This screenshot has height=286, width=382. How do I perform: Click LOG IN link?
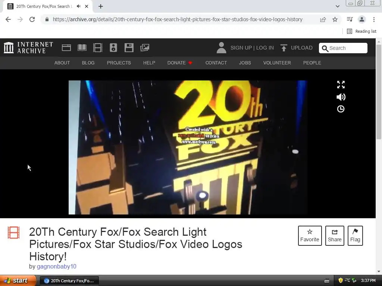coord(265,48)
